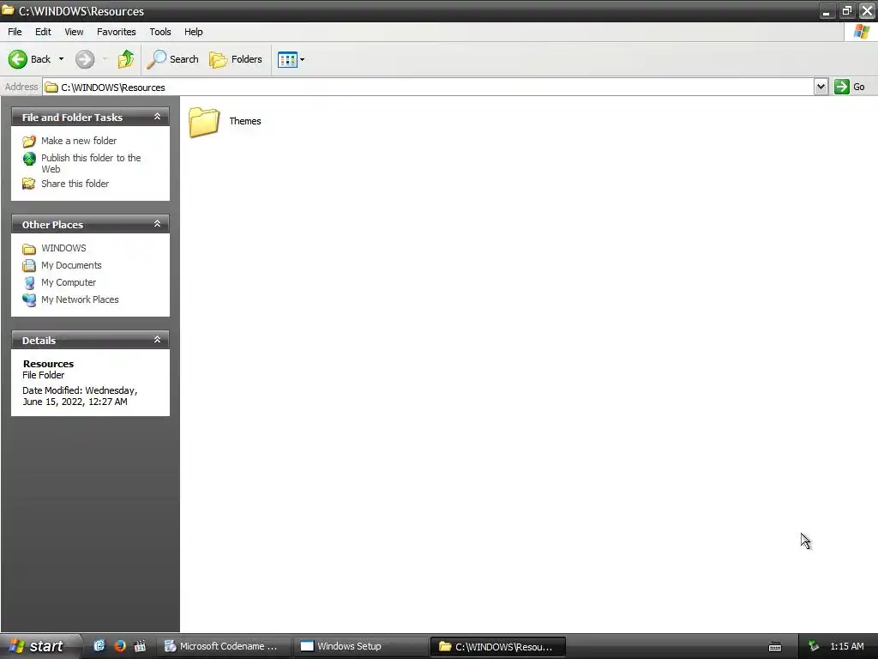This screenshot has height=659, width=878.
Task: Click the title bar folder icon
Action: click(x=8, y=10)
